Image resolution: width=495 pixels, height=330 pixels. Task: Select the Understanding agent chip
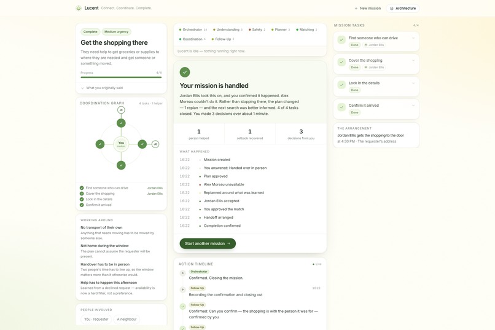(x=228, y=29)
